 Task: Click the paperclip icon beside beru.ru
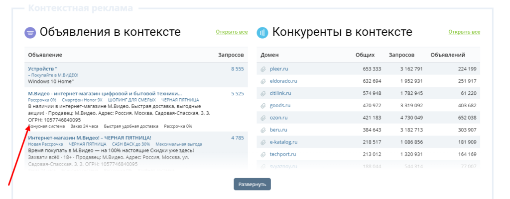coord(263,130)
